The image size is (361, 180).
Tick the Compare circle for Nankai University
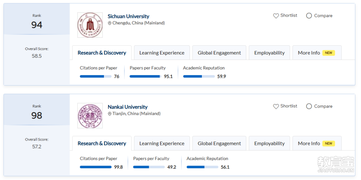[x=309, y=106]
